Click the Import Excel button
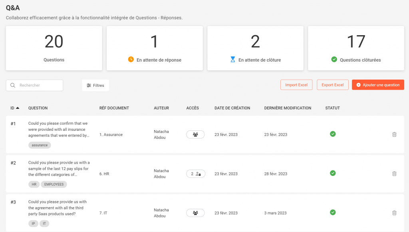This screenshot has height=232, width=409. pyautogui.click(x=296, y=85)
